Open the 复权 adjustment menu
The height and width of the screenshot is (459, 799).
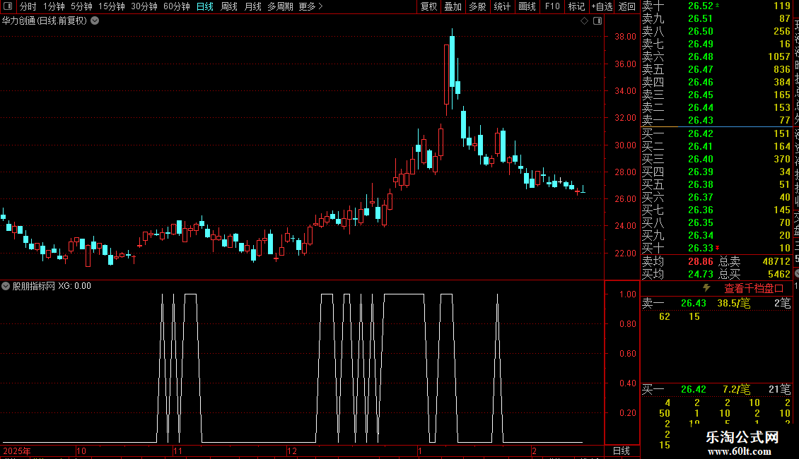(428, 6)
